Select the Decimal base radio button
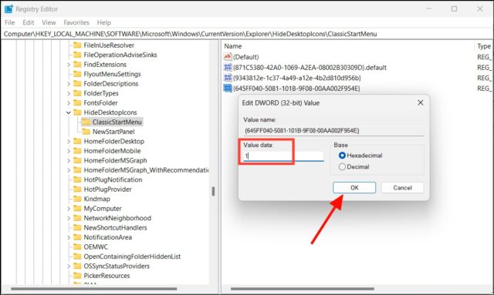494x295 pixels. (342, 166)
